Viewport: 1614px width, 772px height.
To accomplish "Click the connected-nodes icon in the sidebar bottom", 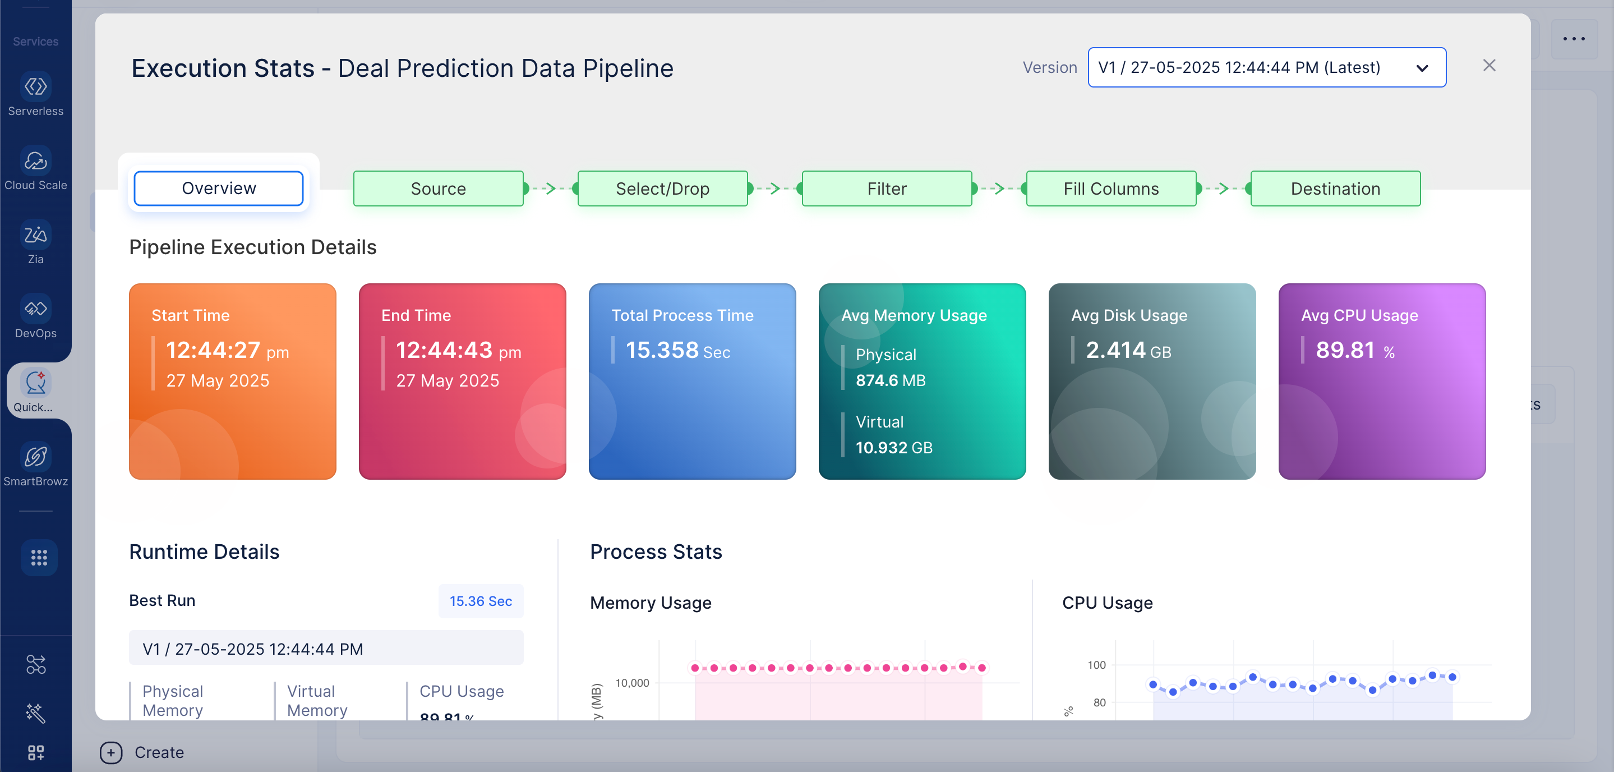I will pyautogui.click(x=36, y=664).
